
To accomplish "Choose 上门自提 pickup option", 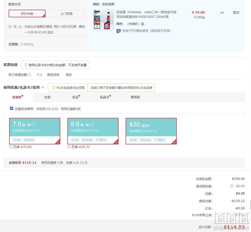I will pyautogui.click(x=66, y=13).
